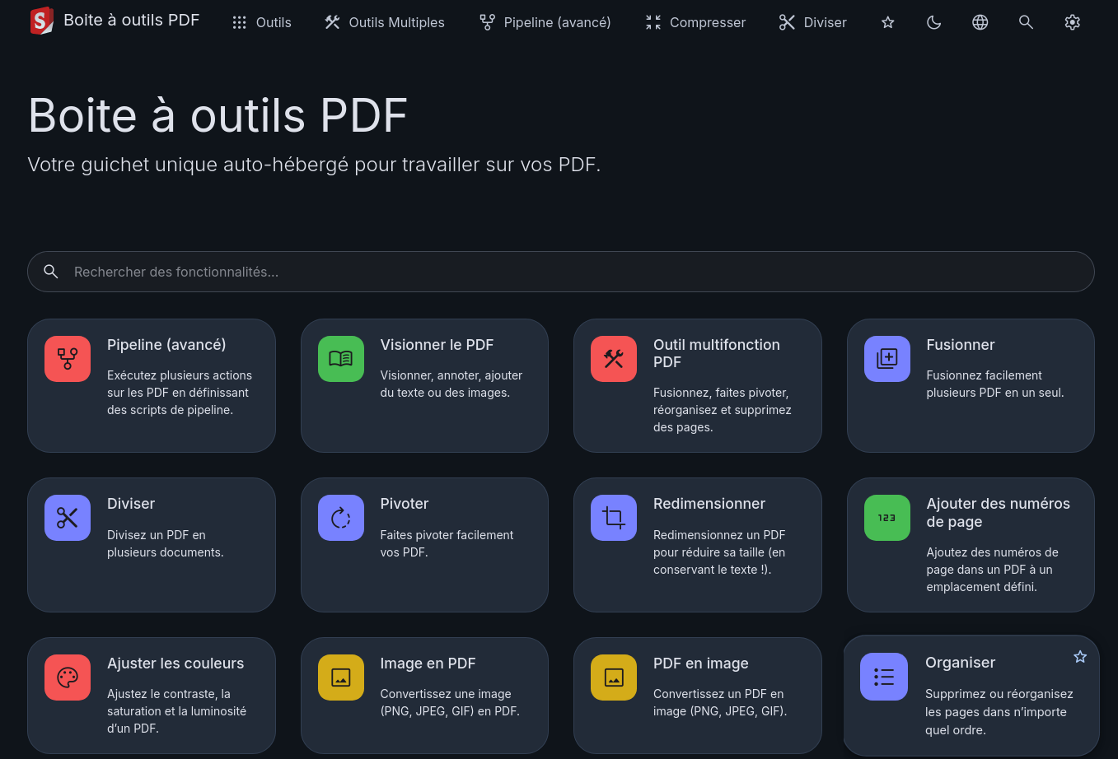Click the navbar Pipeline branch icon

[x=488, y=22]
